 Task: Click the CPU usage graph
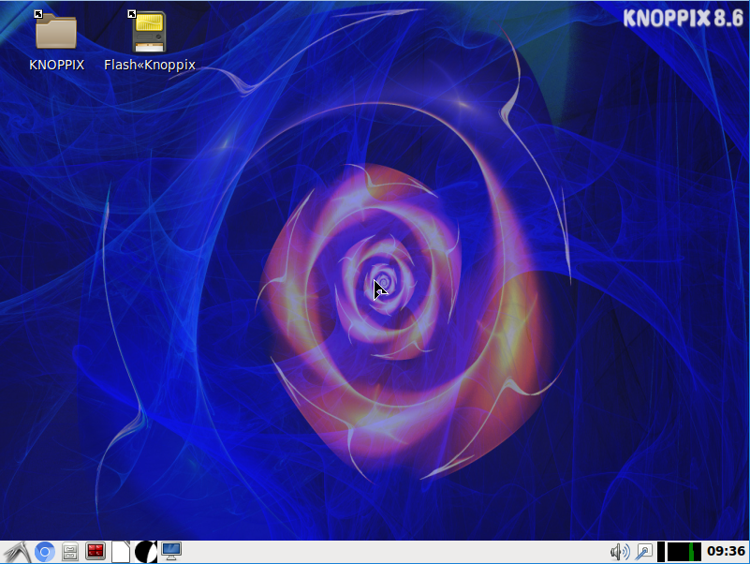[684, 552]
